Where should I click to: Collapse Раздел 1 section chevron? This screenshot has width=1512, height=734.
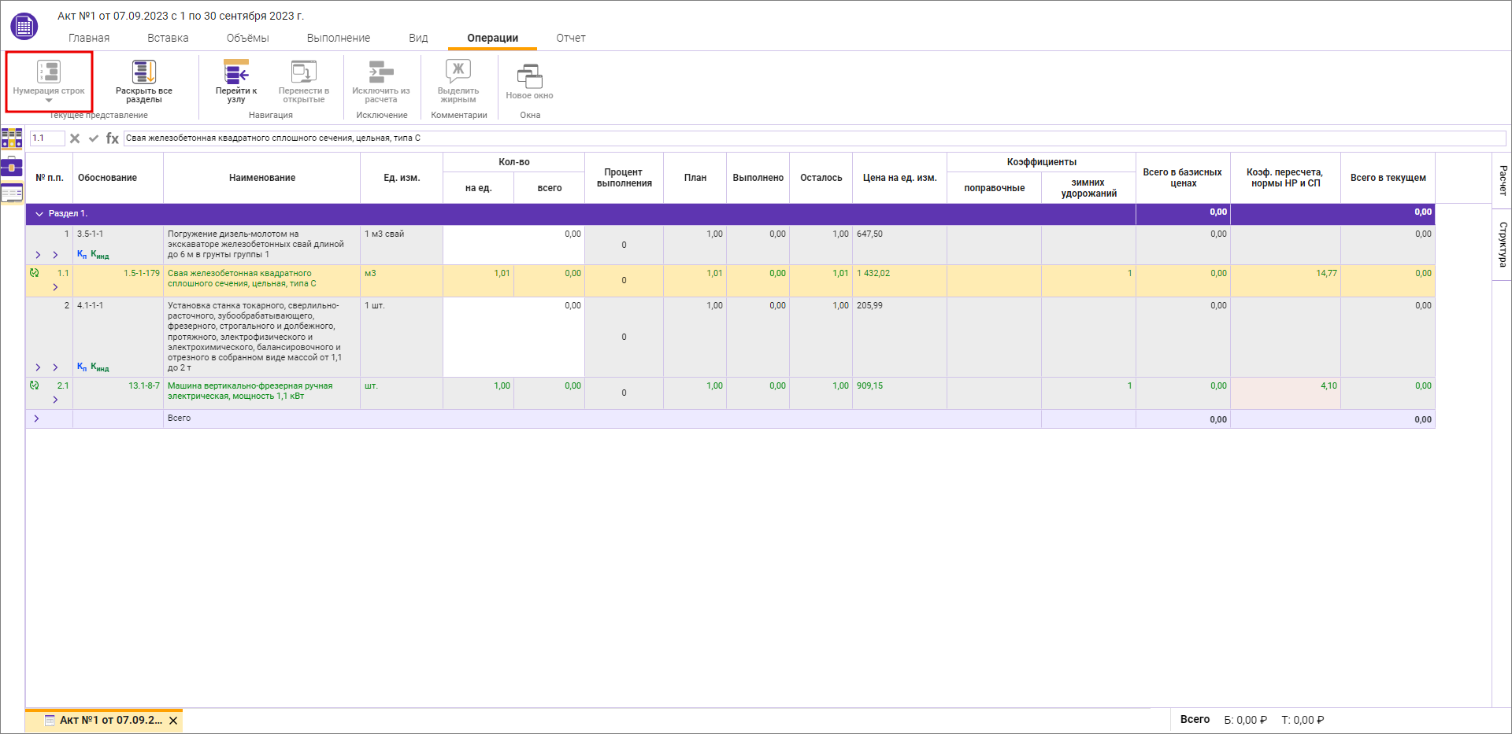(39, 214)
